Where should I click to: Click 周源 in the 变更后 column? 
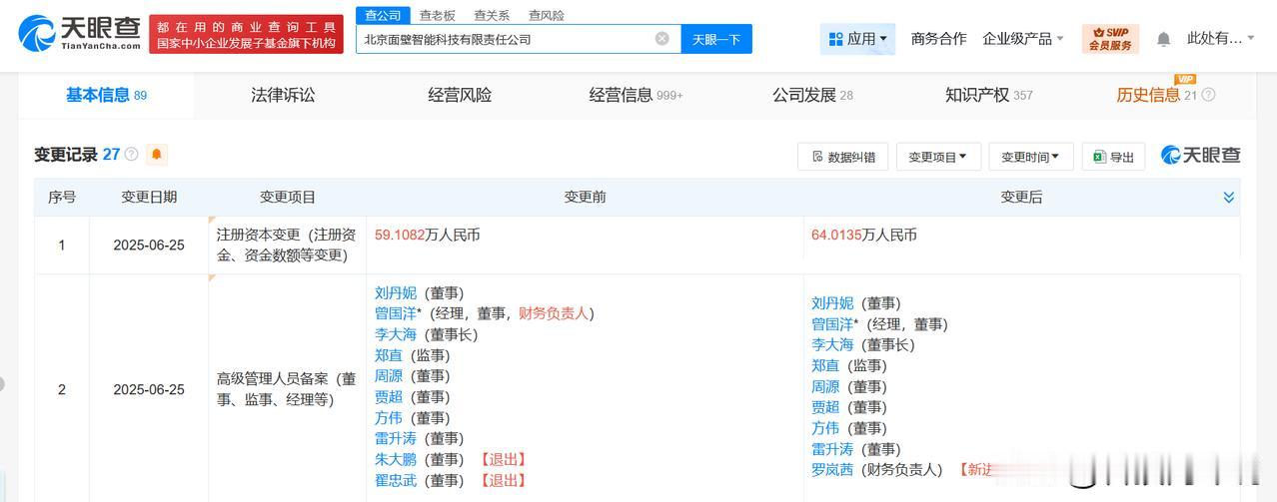pos(825,387)
